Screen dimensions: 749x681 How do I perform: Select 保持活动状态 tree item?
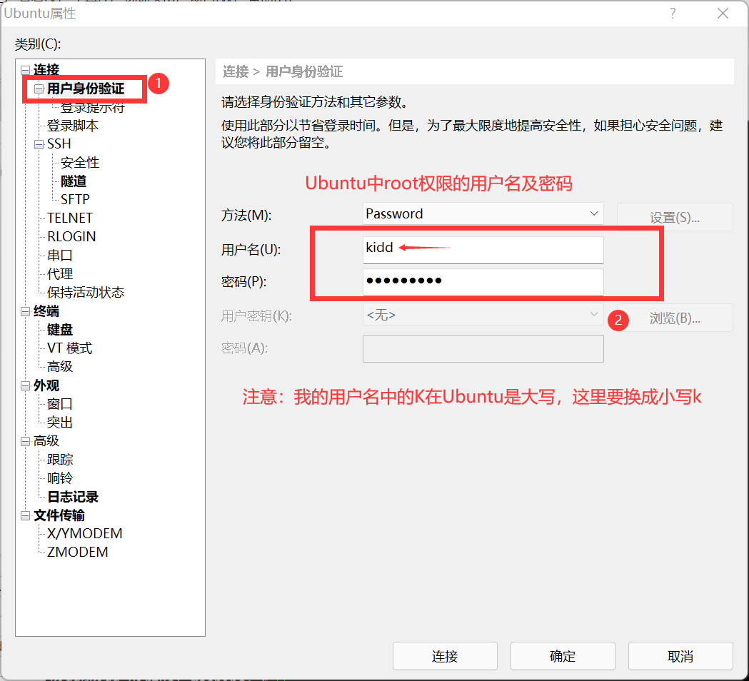86,292
